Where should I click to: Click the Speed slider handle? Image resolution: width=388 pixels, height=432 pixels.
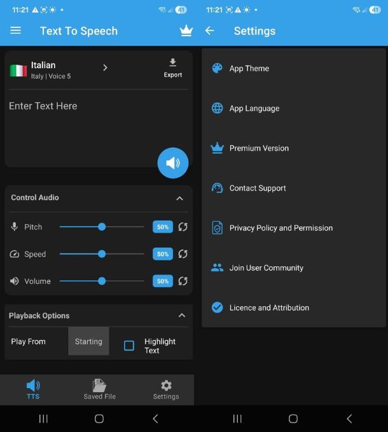[102, 253]
